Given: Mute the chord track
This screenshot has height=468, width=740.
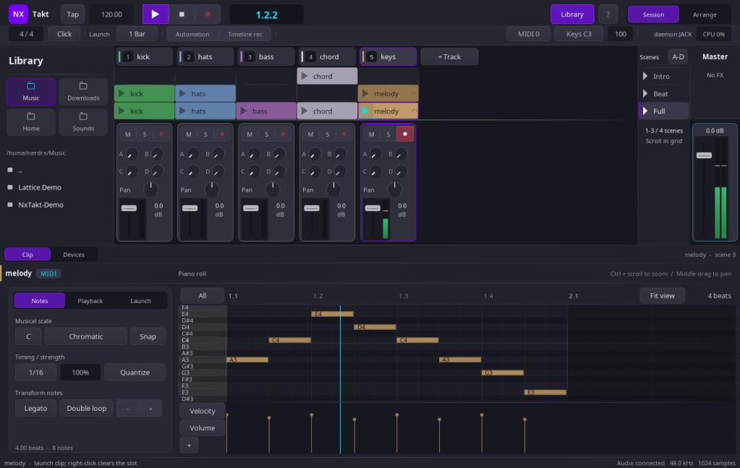Looking at the screenshot, I should click(x=310, y=135).
